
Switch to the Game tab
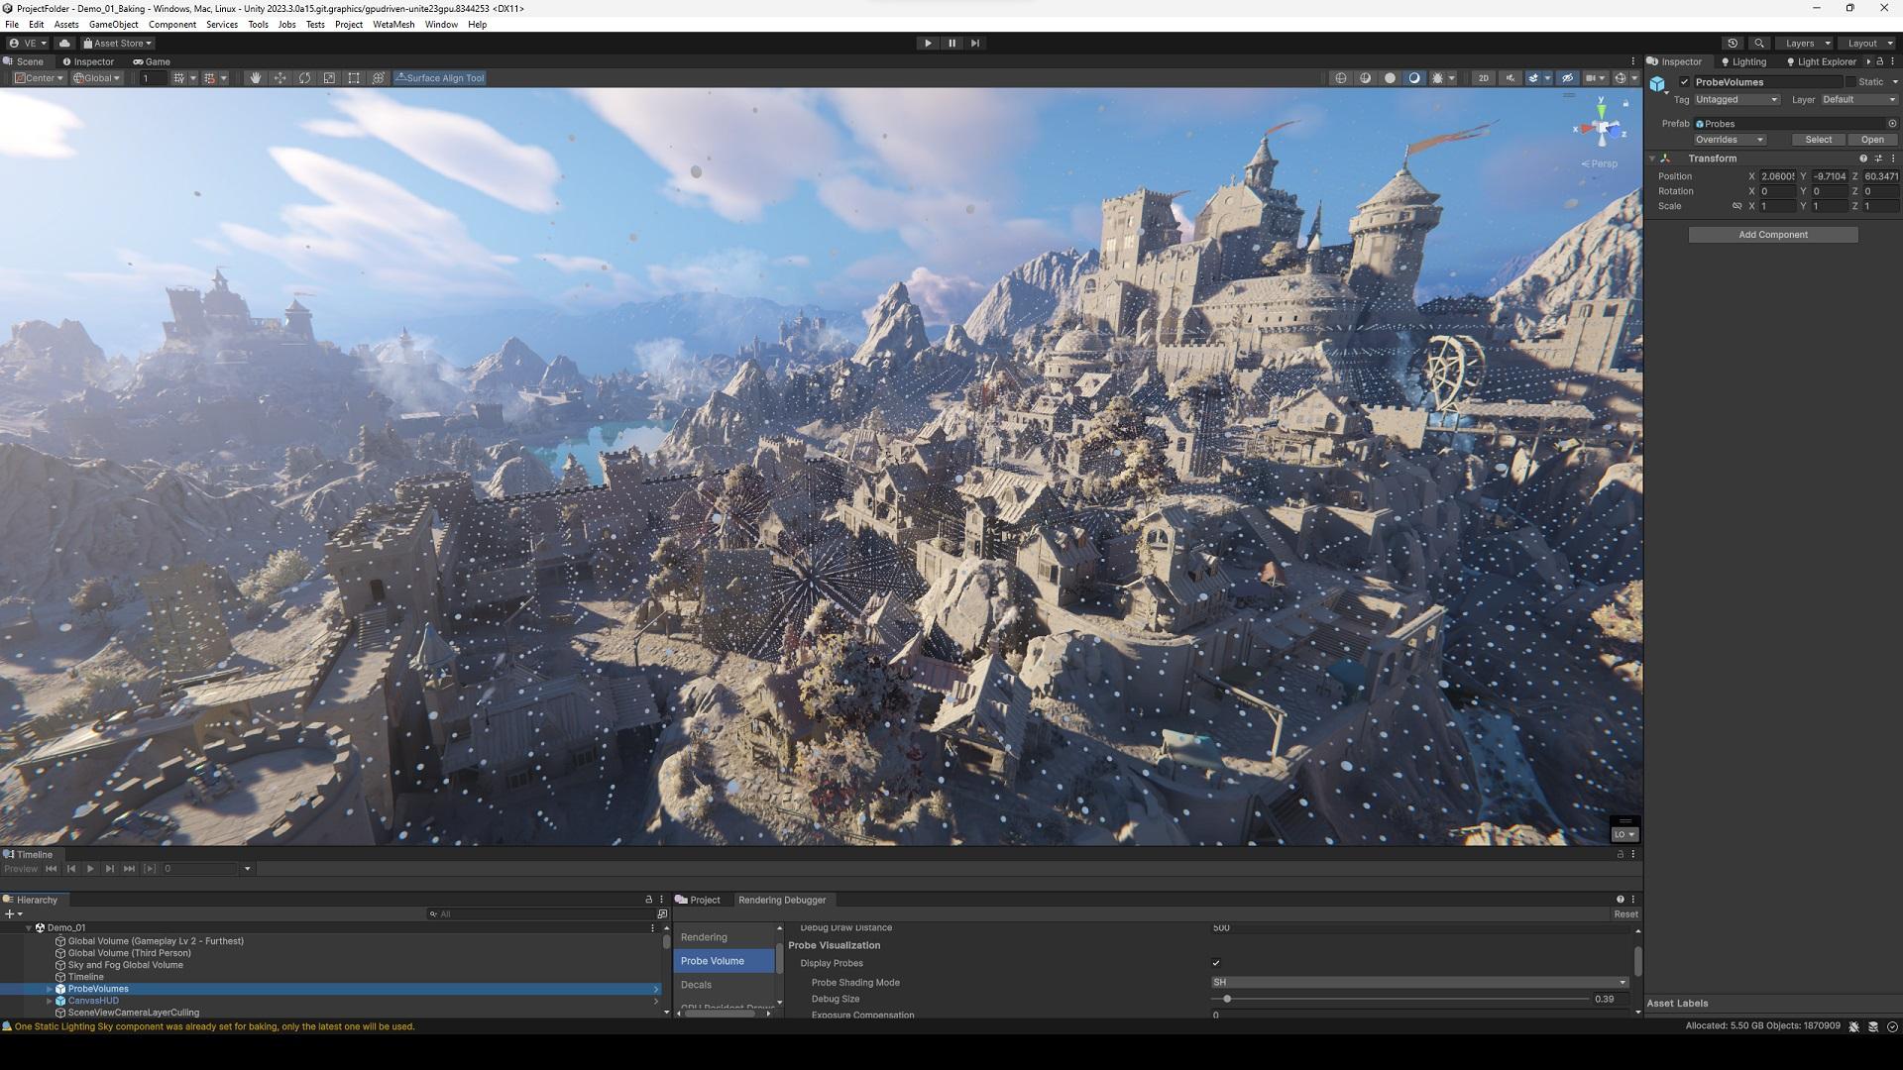[x=153, y=61]
